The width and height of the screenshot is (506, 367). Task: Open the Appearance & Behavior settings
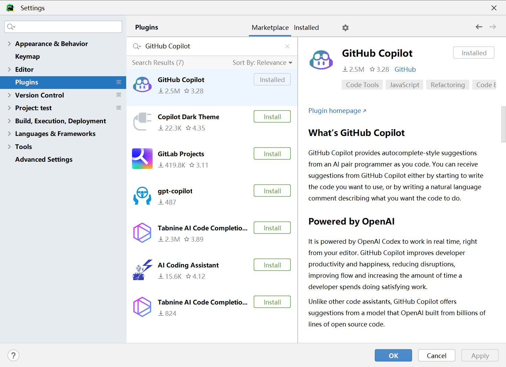coord(52,44)
